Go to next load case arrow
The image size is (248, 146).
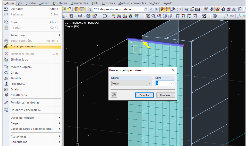pos(156,9)
